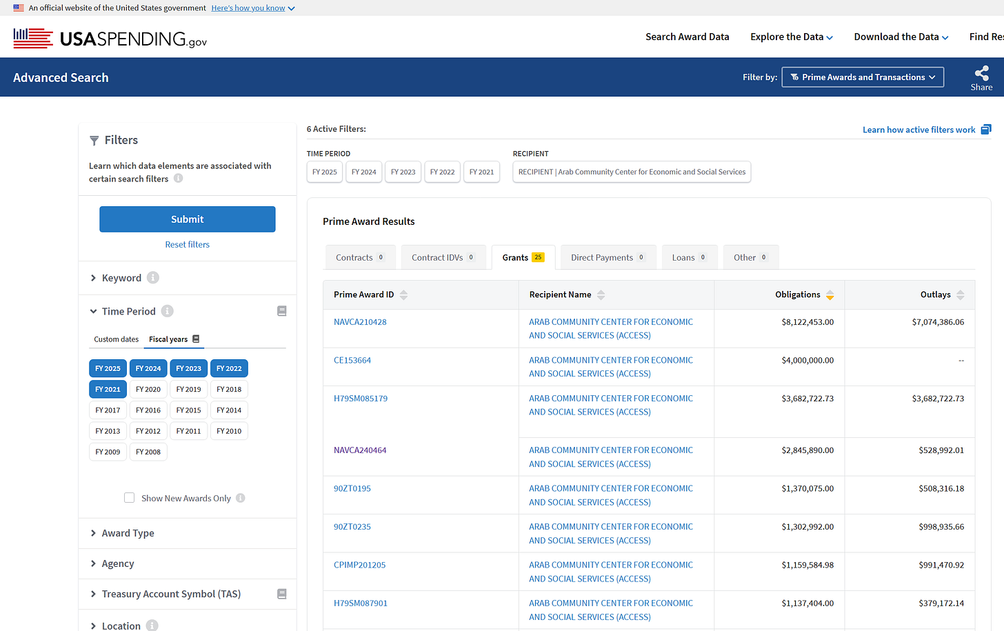Select FY 2018 fiscal year button
This screenshot has height=631, width=1004.
[229, 389]
